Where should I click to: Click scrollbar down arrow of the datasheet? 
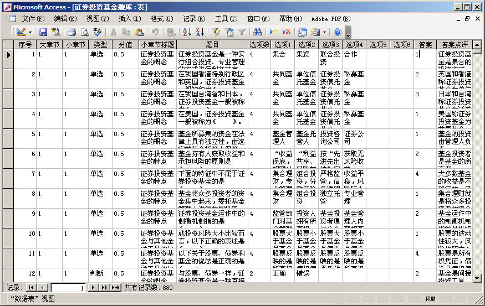[x=477, y=278]
